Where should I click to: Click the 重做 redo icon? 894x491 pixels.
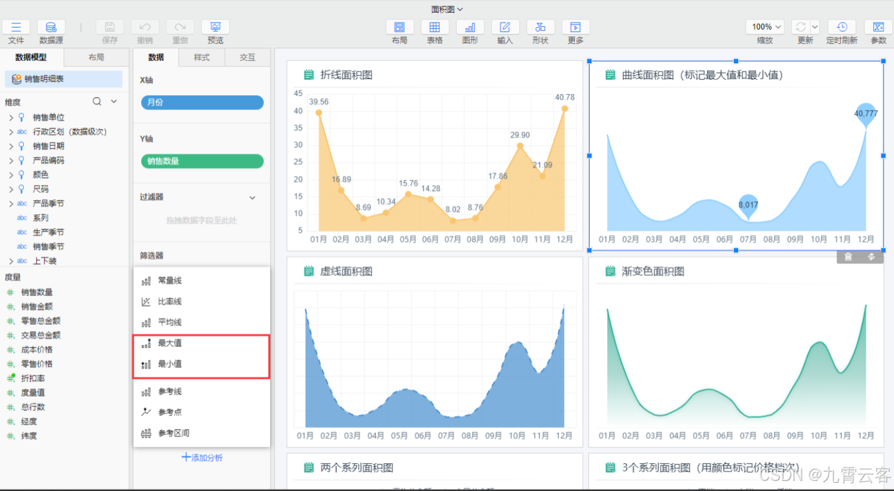pos(180,27)
